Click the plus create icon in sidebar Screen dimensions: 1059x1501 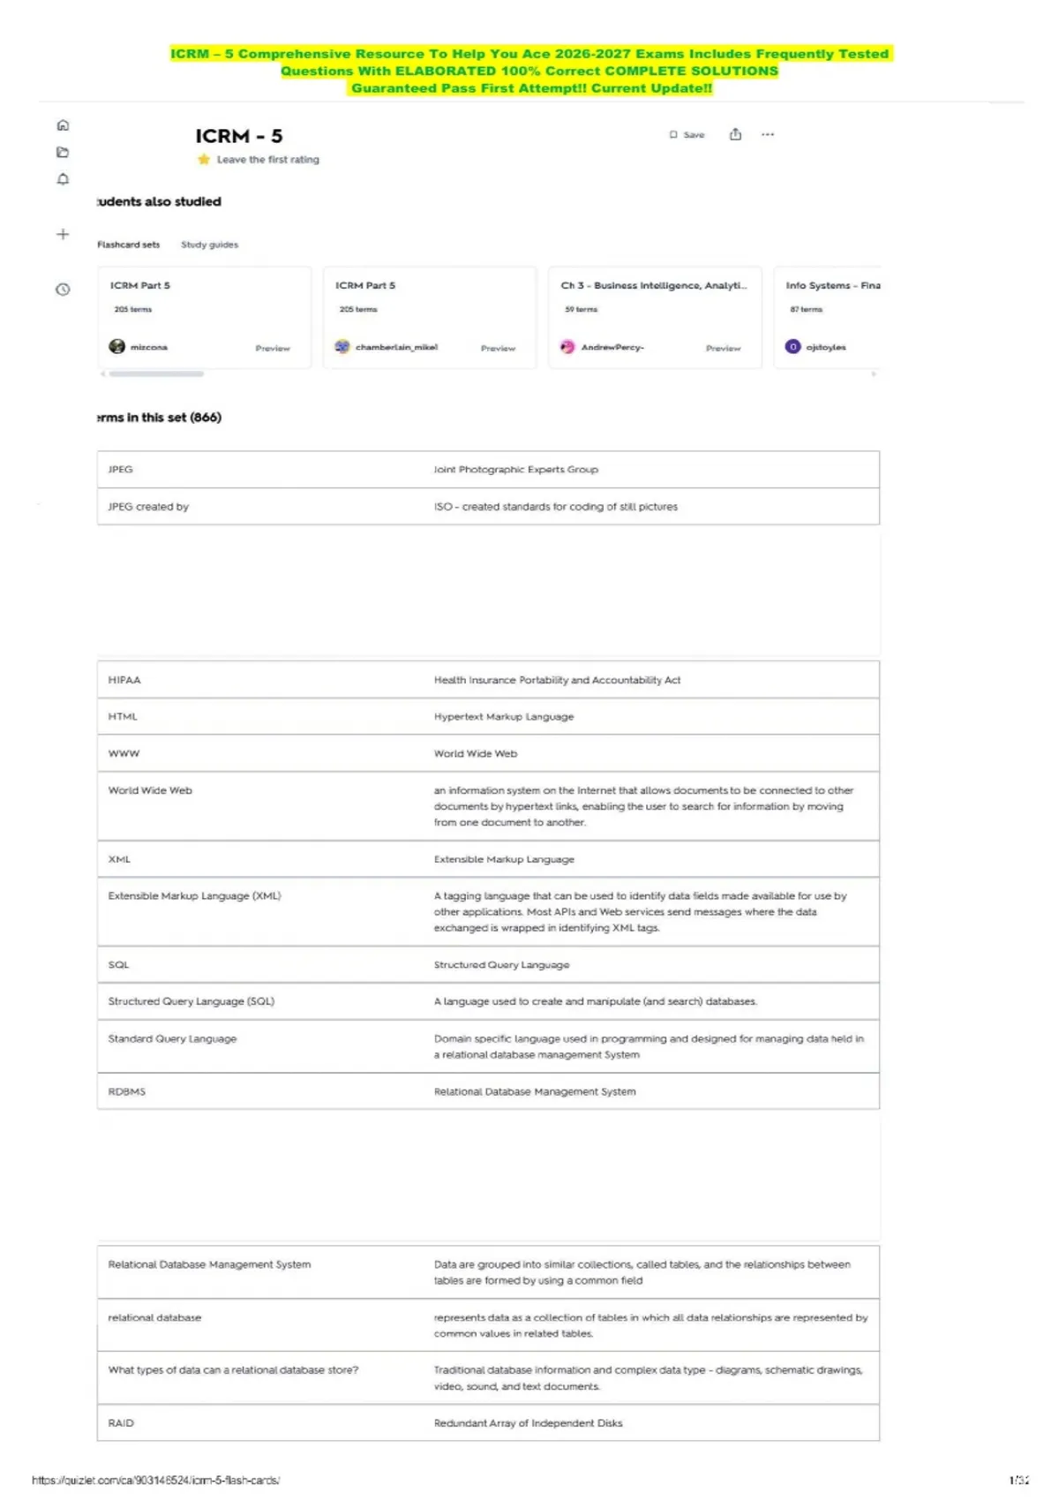click(x=63, y=234)
